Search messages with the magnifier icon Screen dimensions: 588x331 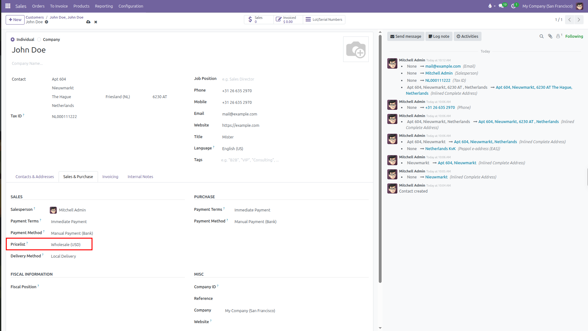pyautogui.click(x=541, y=36)
